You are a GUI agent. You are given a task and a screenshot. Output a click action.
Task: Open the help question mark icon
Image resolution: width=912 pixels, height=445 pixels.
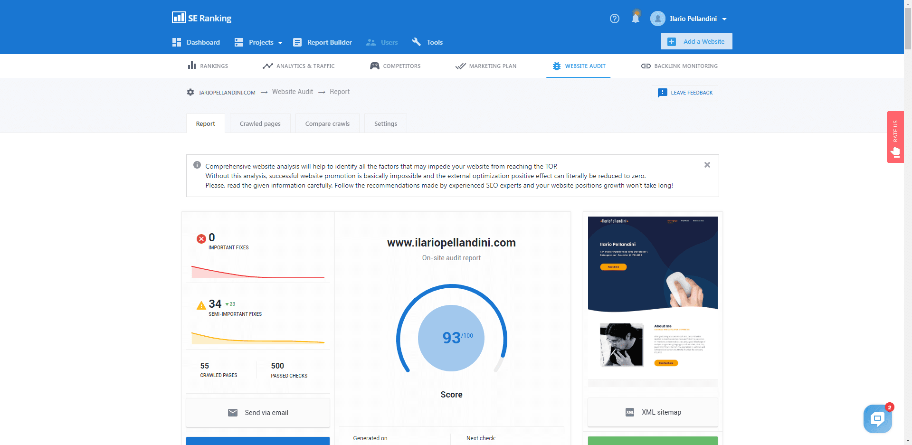(x=615, y=19)
